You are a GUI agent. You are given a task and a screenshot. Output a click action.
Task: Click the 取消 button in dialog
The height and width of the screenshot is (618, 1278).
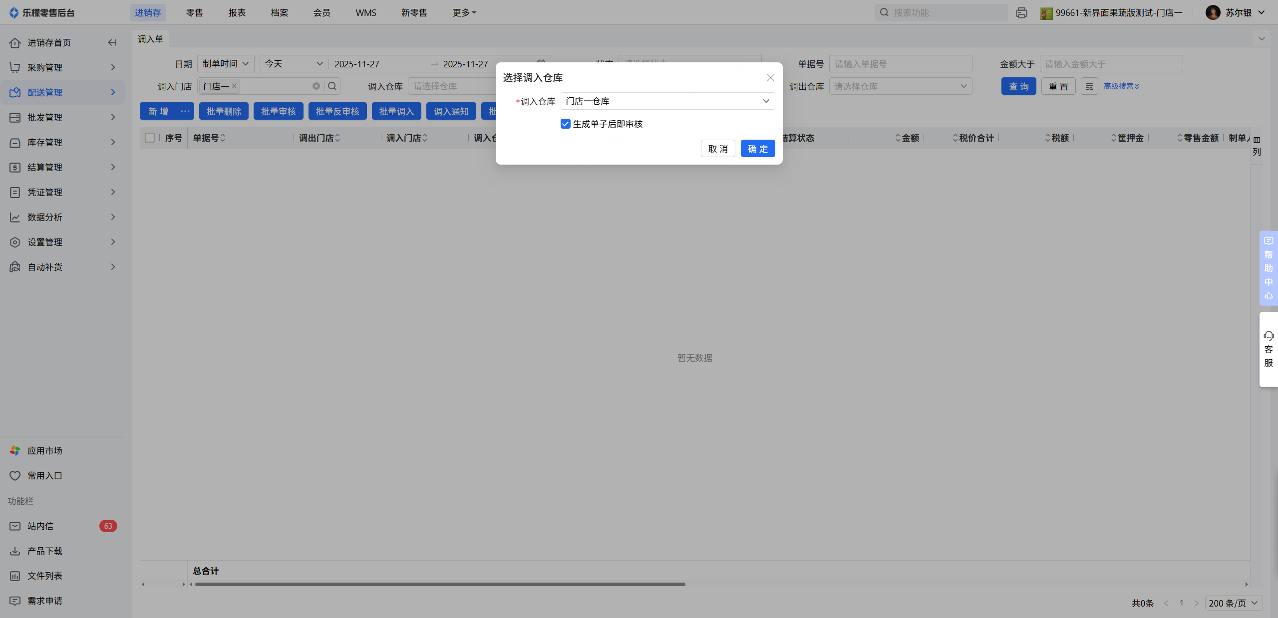coord(717,149)
